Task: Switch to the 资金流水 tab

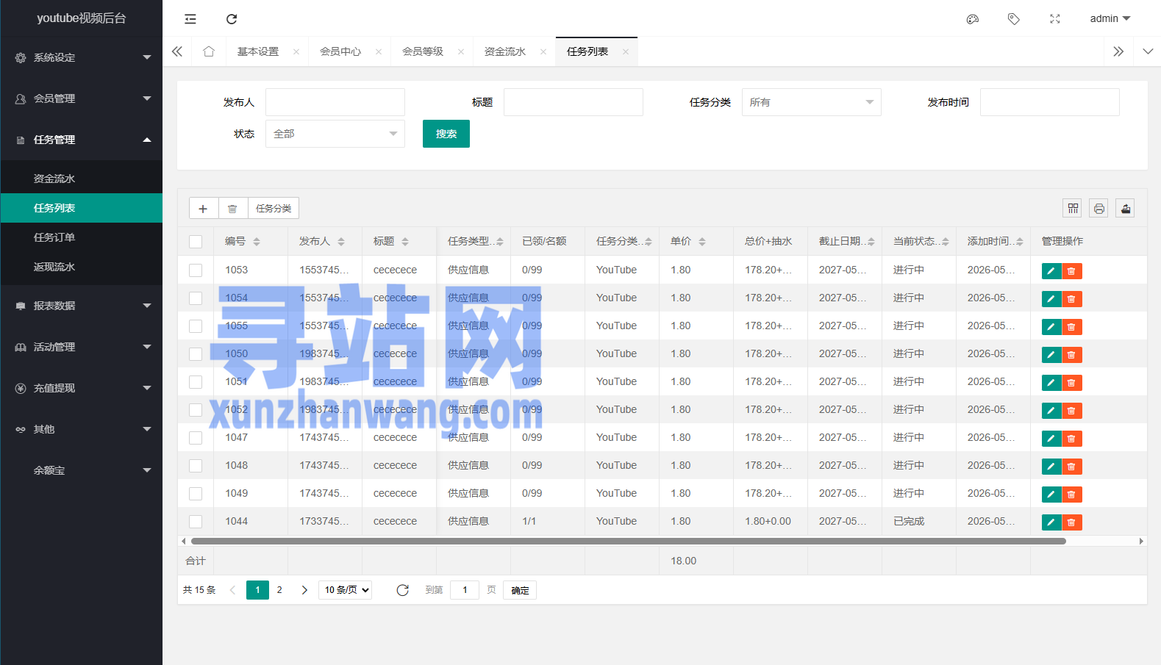Action: (x=505, y=51)
